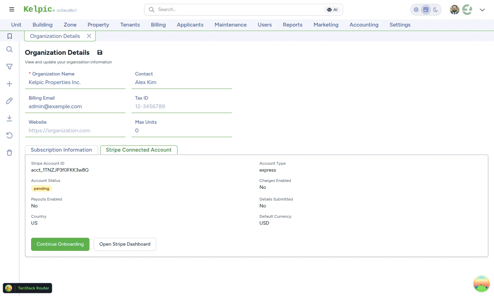Open the Users menu
The height and width of the screenshot is (296, 494).
coord(265,25)
